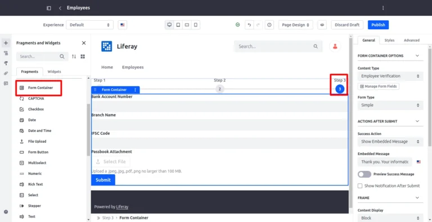The height and width of the screenshot is (222, 432).
Task: Click the sort order icon in fragments panel
Action: (74, 56)
